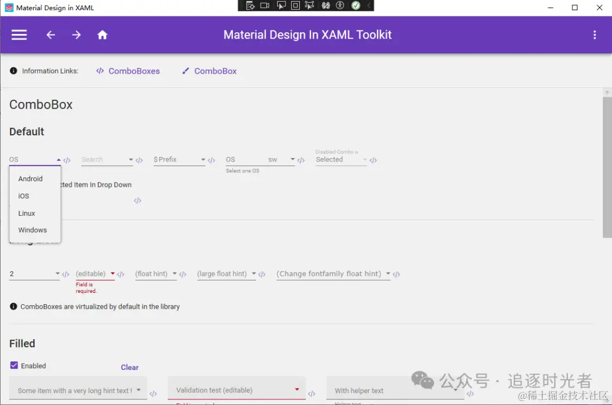View XAML code for combo box showing 2

point(66,274)
